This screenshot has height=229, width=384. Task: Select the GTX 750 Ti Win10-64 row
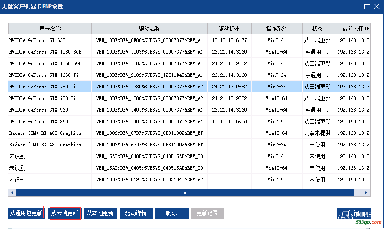(x=49, y=98)
